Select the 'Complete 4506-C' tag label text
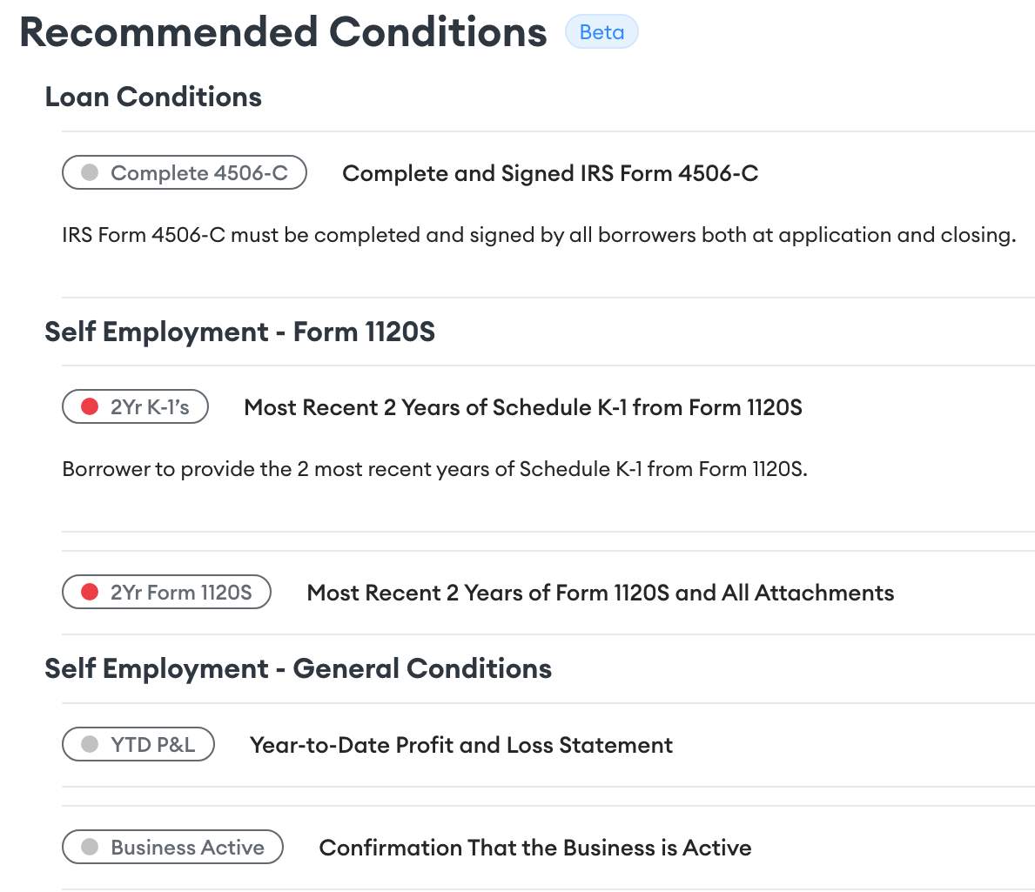This screenshot has height=892, width=1035. click(199, 173)
